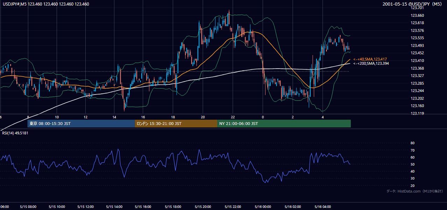Click the 123.119 price axis label
Image resolution: width=447 pixels, height=210 pixels.
point(417,113)
